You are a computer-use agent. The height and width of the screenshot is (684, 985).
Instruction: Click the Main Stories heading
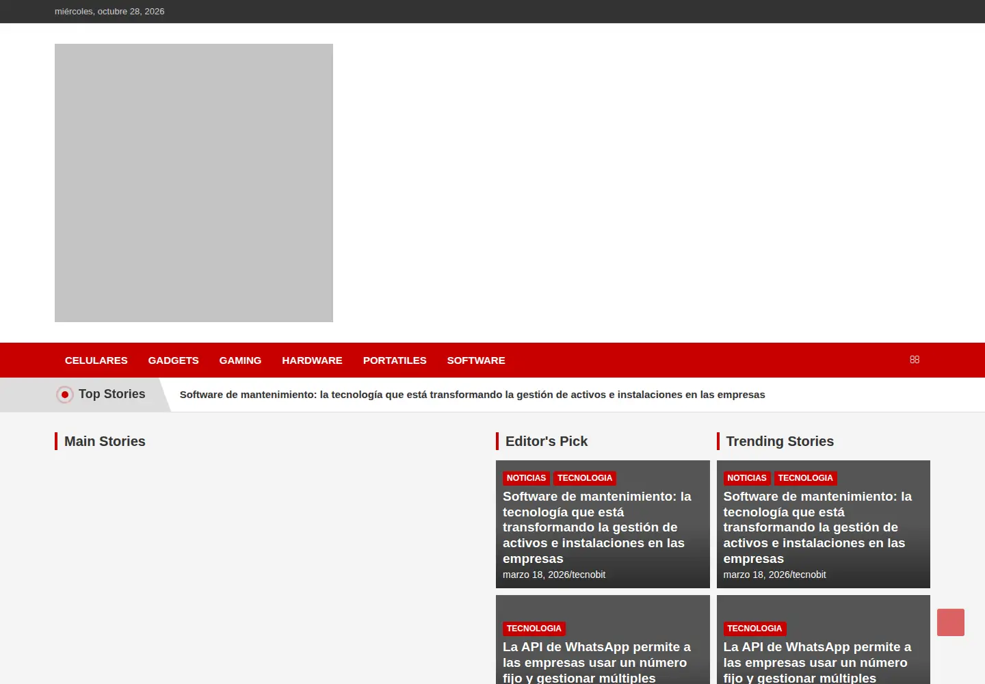105,441
